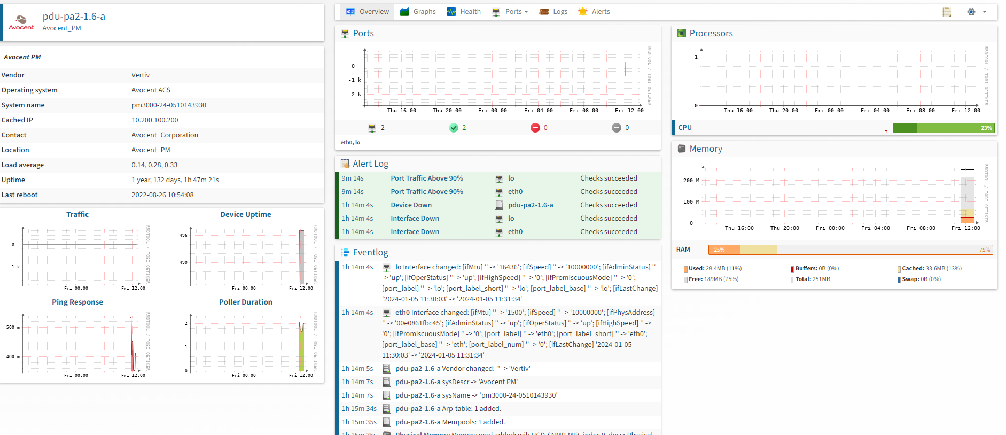Select the Cached IP value 10.200.100.200
The height and width of the screenshot is (435, 1006).
[155, 120]
